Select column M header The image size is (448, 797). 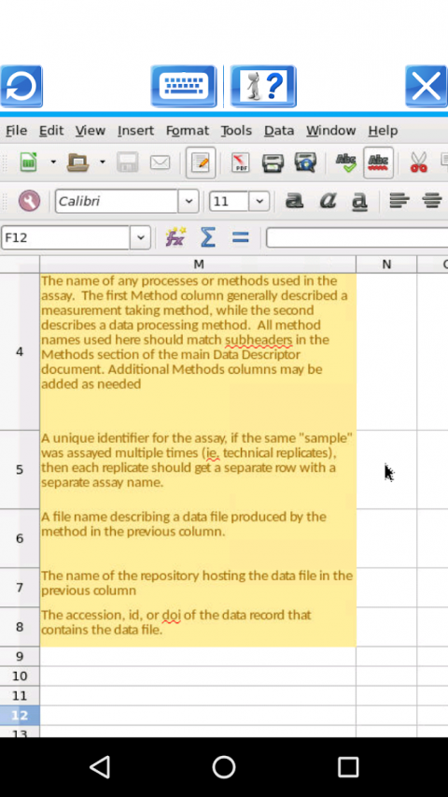click(198, 264)
